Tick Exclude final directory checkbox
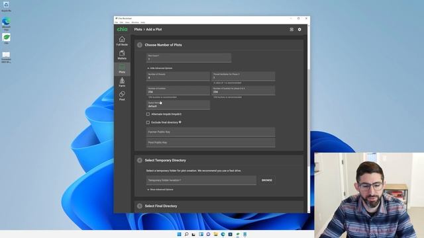424x238 pixels. [x=148, y=122]
